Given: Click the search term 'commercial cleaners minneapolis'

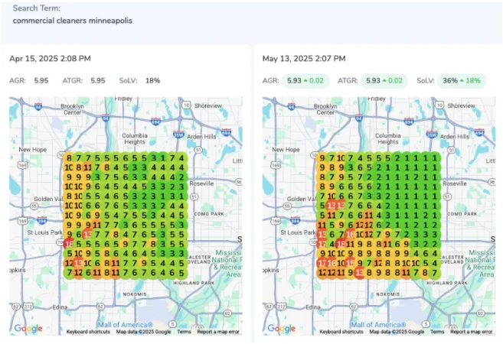Looking at the screenshot, I should 72,21.
